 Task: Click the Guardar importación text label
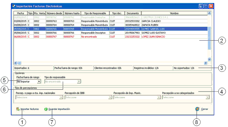click(59, 109)
